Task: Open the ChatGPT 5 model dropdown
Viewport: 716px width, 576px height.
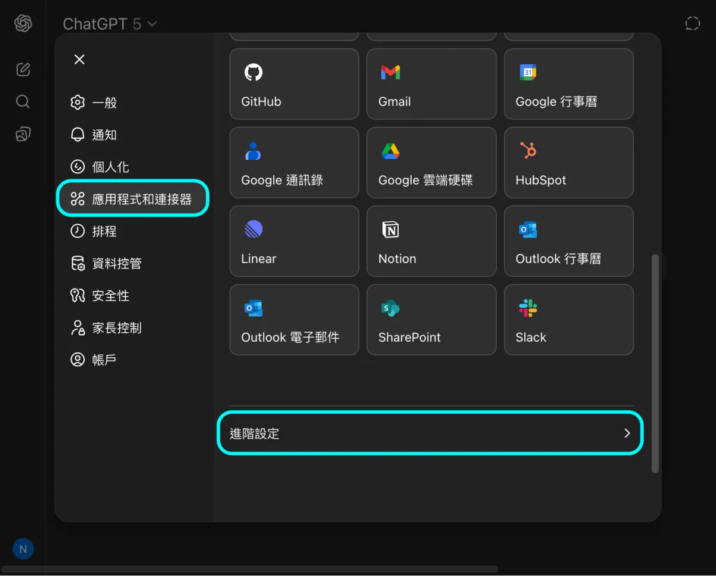Action: coord(110,24)
